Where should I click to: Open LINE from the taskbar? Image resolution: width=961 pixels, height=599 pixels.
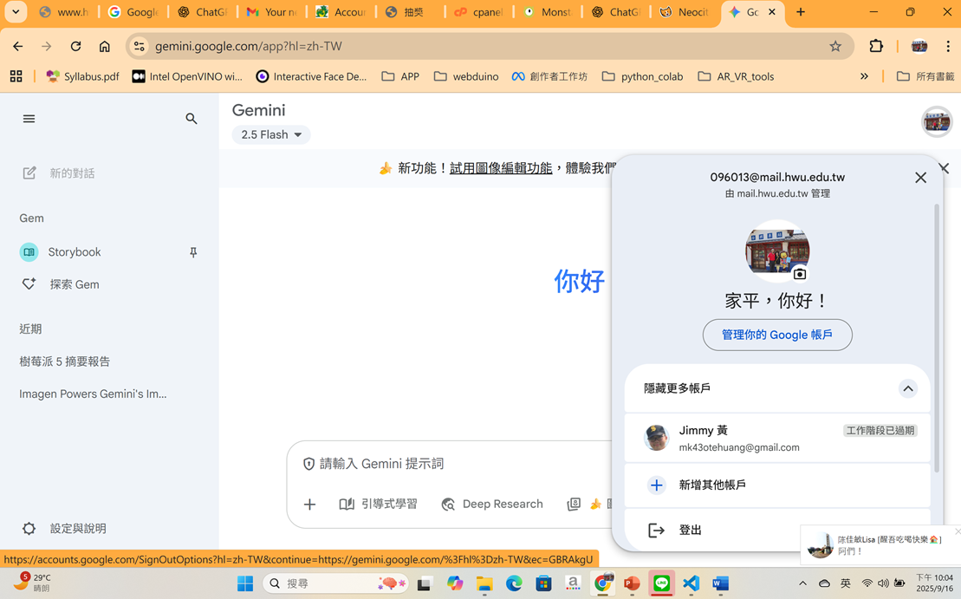[661, 583]
